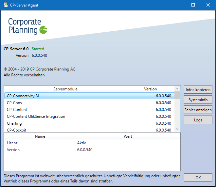Click the copyright CP Corporate Planning AG text
The width and height of the screenshot is (216, 187).
(x=40, y=69)
